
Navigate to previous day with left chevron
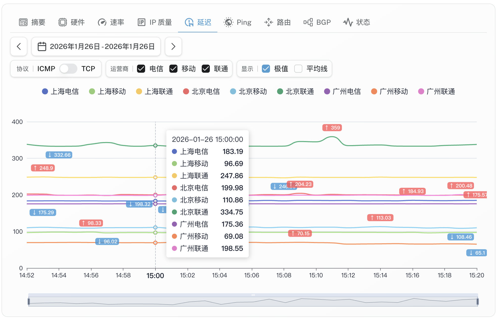pyautogui.click(x=19, y=46)
